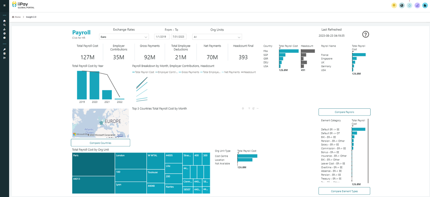
Task: Open the notifications bell icon
Action: pos(409,5)
